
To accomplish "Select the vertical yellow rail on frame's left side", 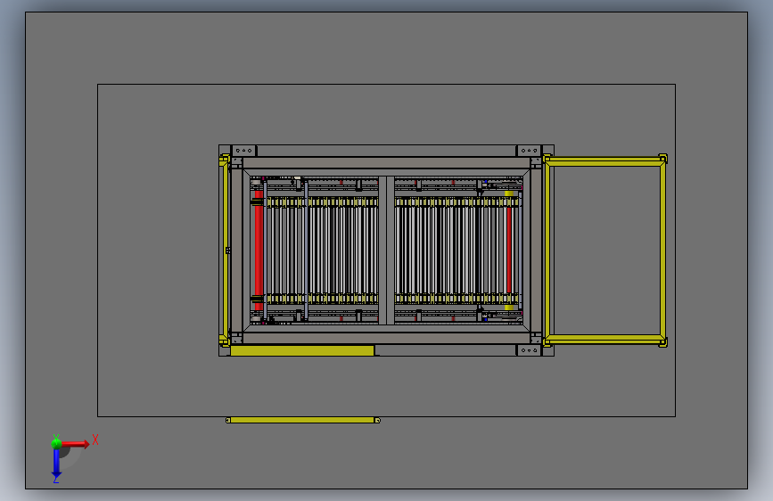I will point(226,250).
